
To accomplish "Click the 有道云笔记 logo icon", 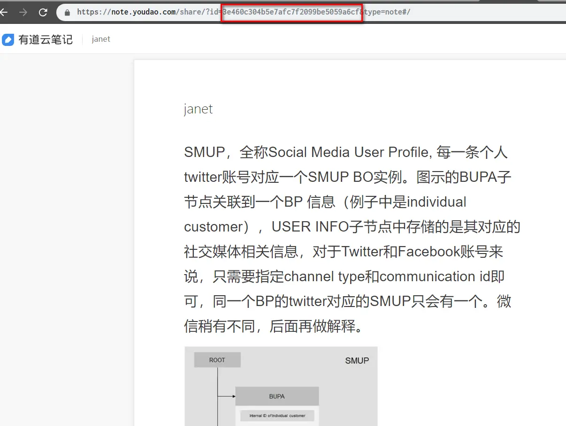I will coord(8,39).
